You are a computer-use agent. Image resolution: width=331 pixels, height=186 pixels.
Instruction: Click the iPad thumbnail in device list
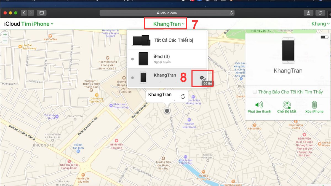(x=143, y=58)
